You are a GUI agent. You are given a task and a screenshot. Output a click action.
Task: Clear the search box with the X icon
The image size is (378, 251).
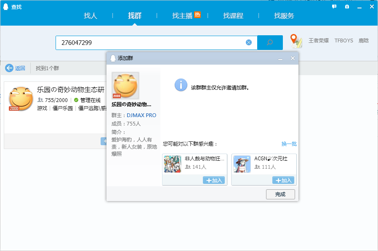point(249,42)
